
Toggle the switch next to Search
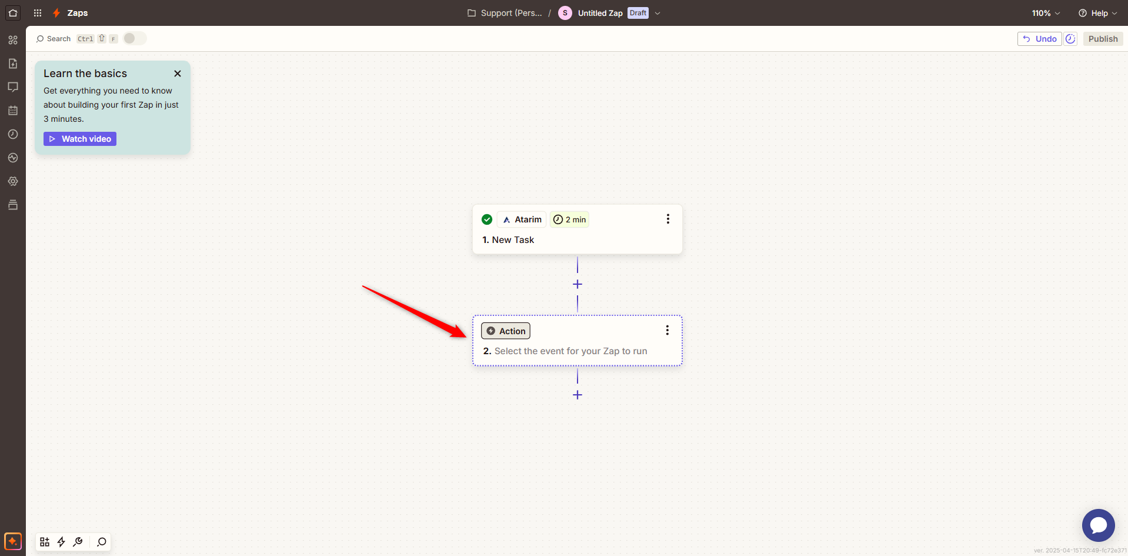(x=134, y=38)
